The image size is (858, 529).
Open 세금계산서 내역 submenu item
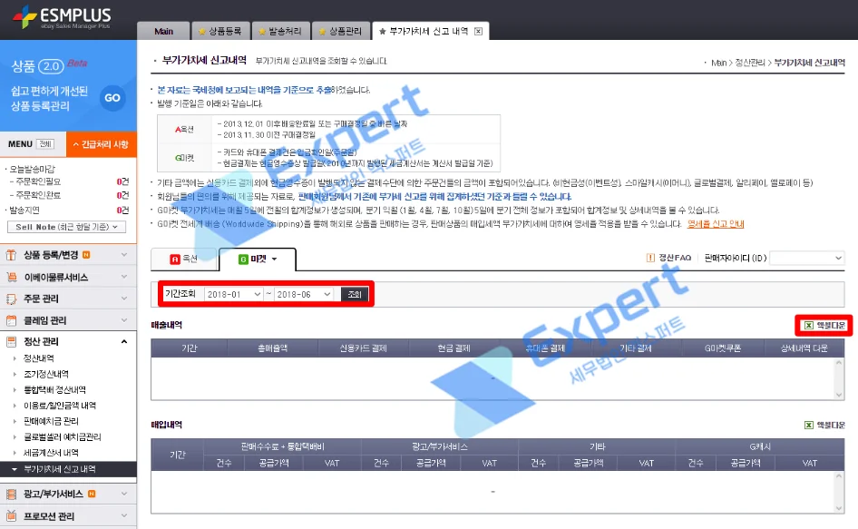[x=51, y=453]
